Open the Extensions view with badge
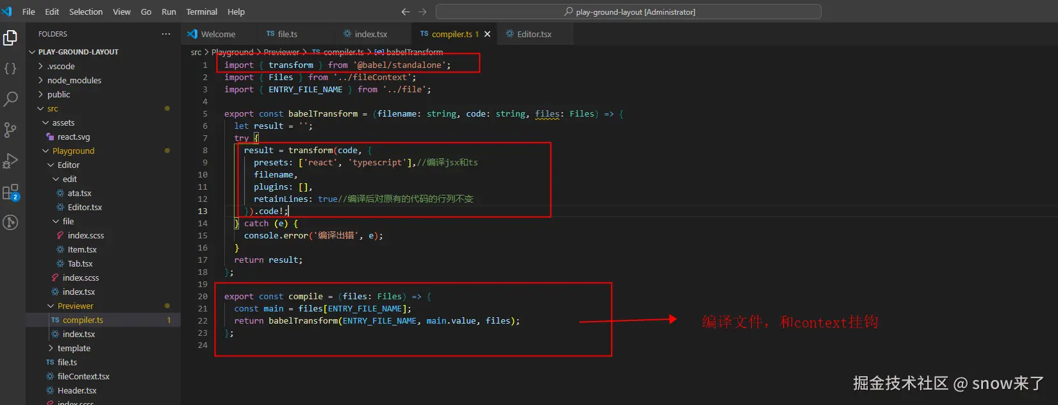This screenshot has width=1058, height=405. (11, 192)
